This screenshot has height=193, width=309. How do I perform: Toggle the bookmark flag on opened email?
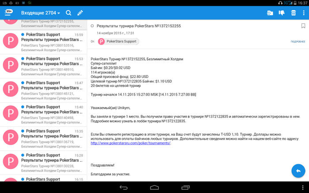303,26
